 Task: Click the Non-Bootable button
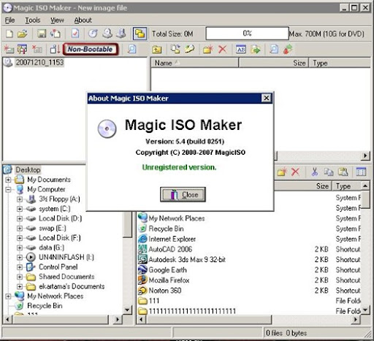pos(90,49)
